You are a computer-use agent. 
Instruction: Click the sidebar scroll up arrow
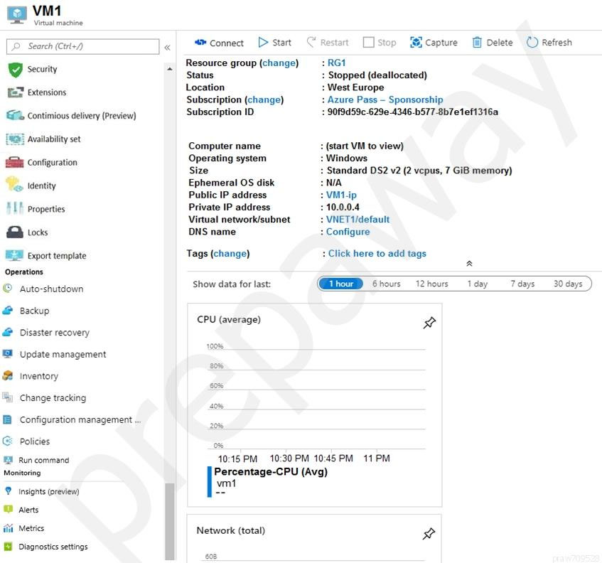pyautogui.click(x=170, y=69)
